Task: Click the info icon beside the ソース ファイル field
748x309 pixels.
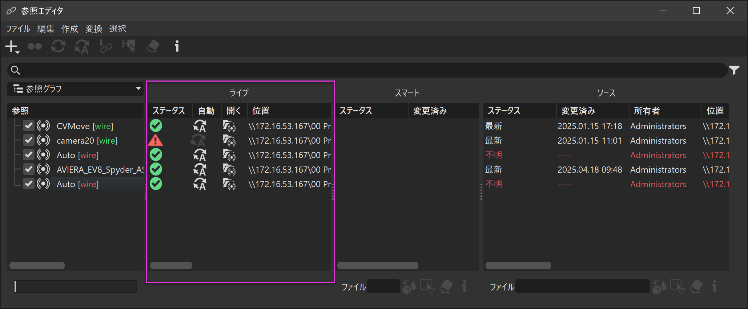Action: 714,287
